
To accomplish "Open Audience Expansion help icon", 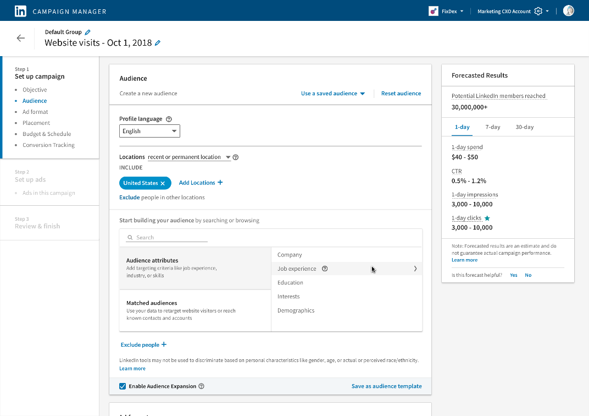I will [x=201, y=386].
